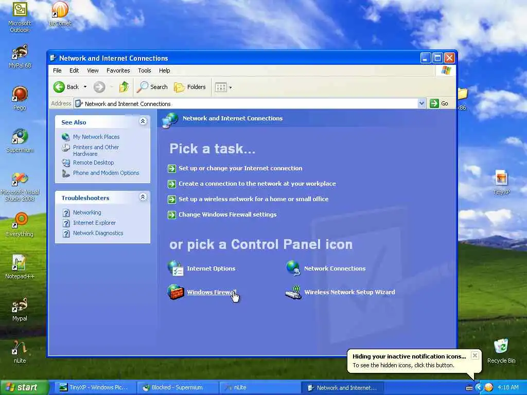Open the Back history dropdown arrow
The height and width of the screenshot is (395, 527).
coord(85,87)
